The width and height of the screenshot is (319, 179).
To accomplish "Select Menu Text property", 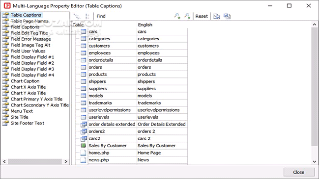I will point(22,111).
